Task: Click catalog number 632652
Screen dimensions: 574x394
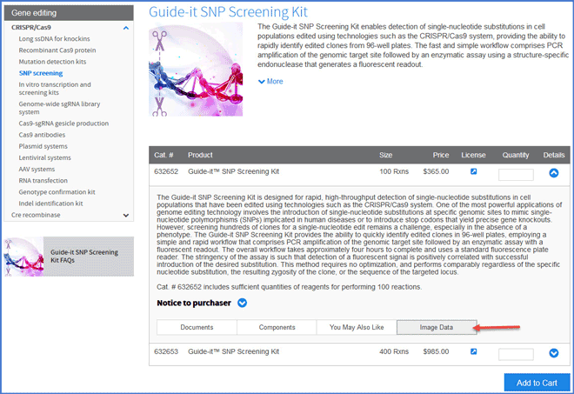Action: 166,171
